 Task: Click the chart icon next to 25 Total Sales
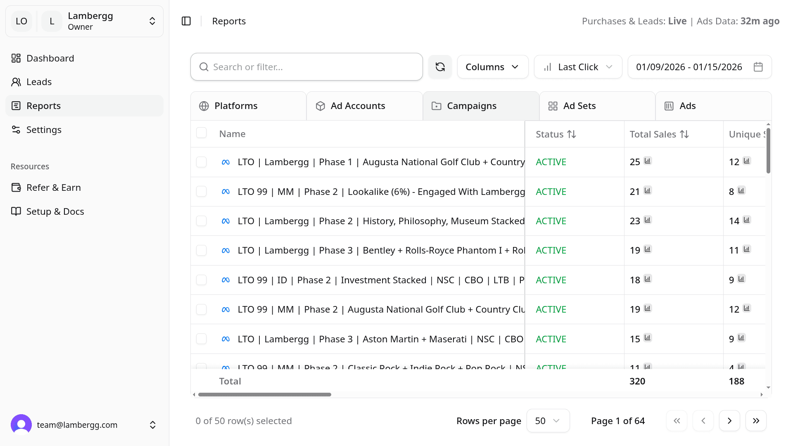(x=648, y=161)
